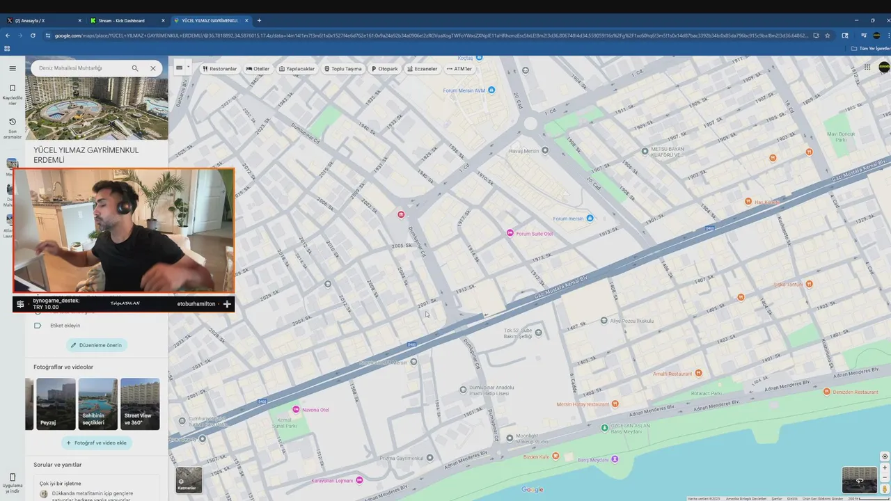Focus the Deniz Mahallesi Muhtarlığı search field
Image resolution: width=891 pixels, height=501 pixels.
point(81,68)
